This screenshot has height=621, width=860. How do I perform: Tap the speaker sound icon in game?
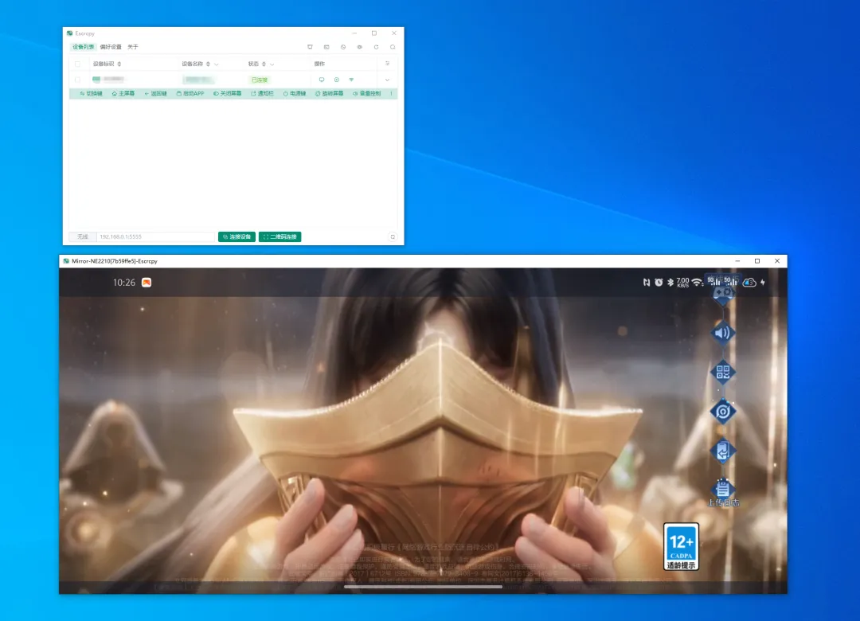(723, 333)
